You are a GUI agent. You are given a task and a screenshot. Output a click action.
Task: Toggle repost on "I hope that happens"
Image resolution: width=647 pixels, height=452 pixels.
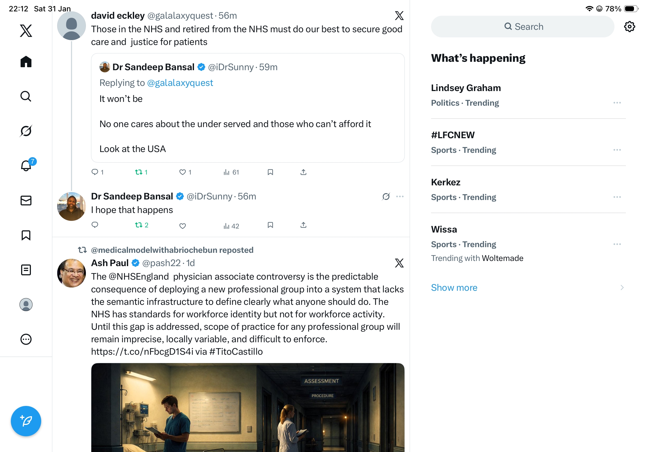tap(139, 225)
